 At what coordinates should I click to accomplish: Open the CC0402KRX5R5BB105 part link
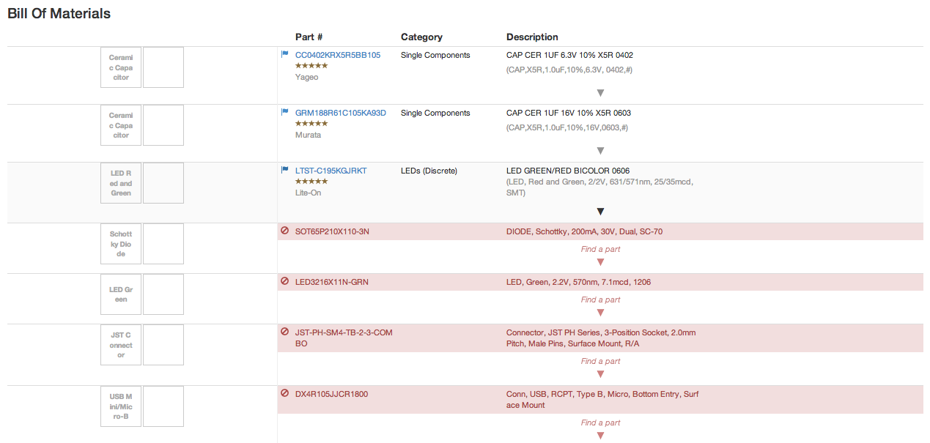point(337,55)
